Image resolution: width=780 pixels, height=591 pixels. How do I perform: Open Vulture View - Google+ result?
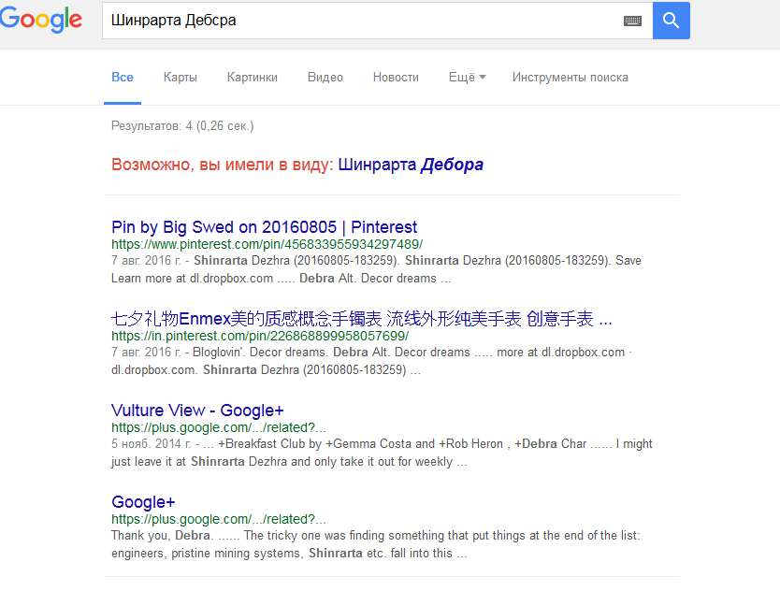197,411
